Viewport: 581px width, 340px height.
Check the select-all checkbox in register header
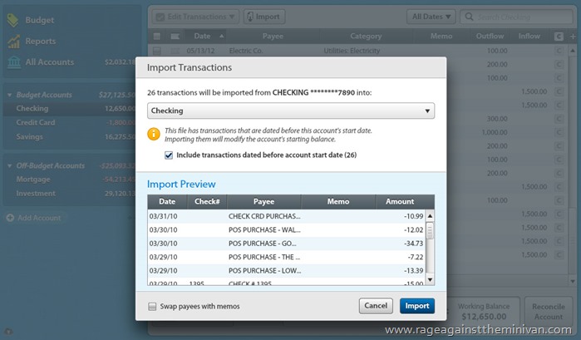coord(157,37)
